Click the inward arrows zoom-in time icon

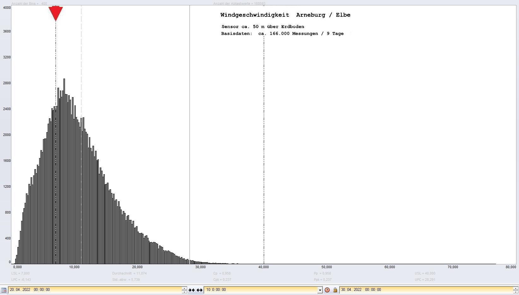(192, 290)
